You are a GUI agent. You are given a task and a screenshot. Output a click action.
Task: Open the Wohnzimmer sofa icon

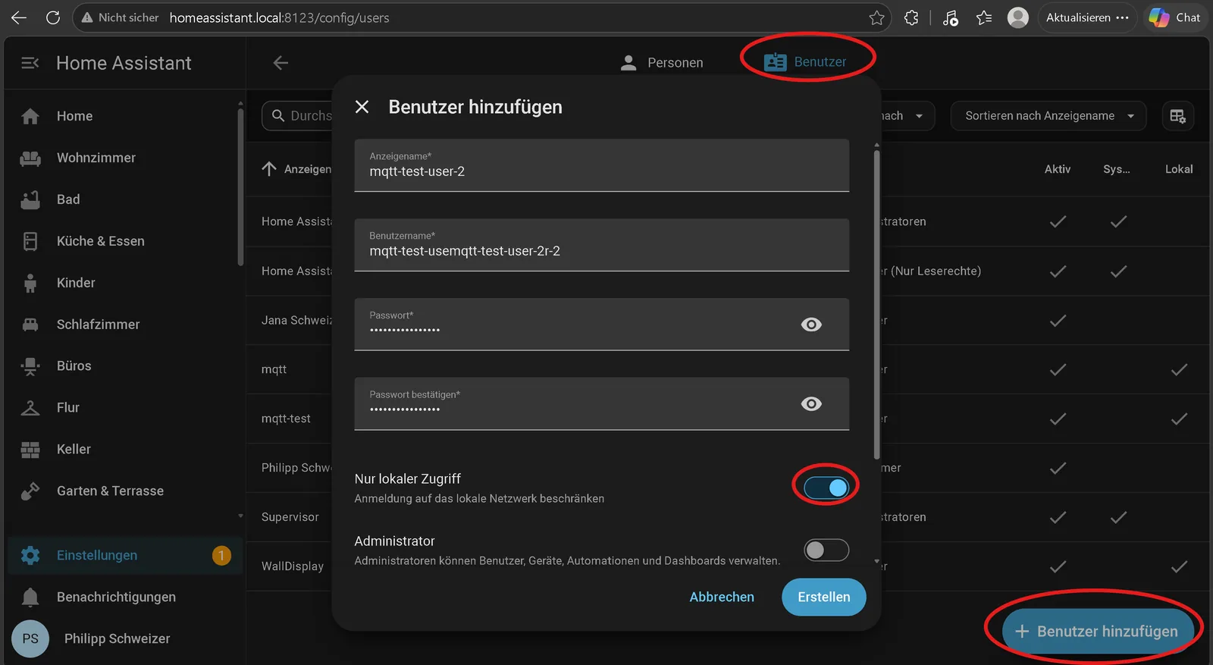click(30, 158)
